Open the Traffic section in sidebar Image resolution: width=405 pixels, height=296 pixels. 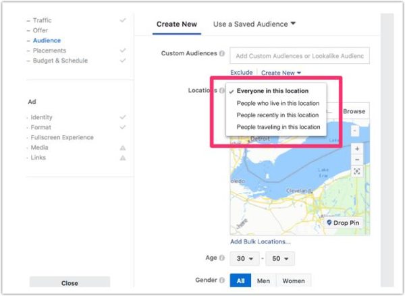(42, 20)
